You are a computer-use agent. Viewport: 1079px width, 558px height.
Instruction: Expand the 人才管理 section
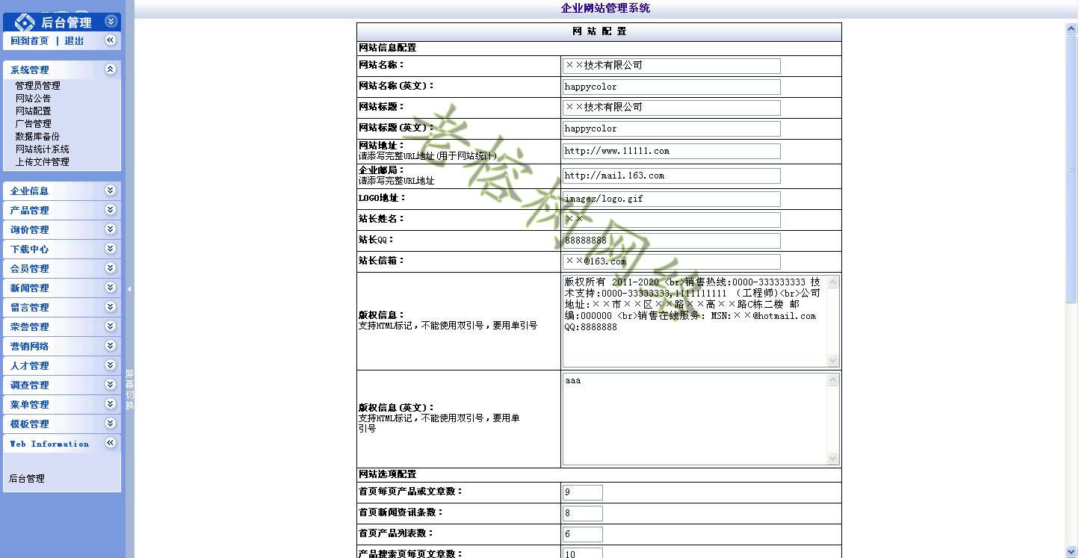pyautogui.click(x=111, y=365)
